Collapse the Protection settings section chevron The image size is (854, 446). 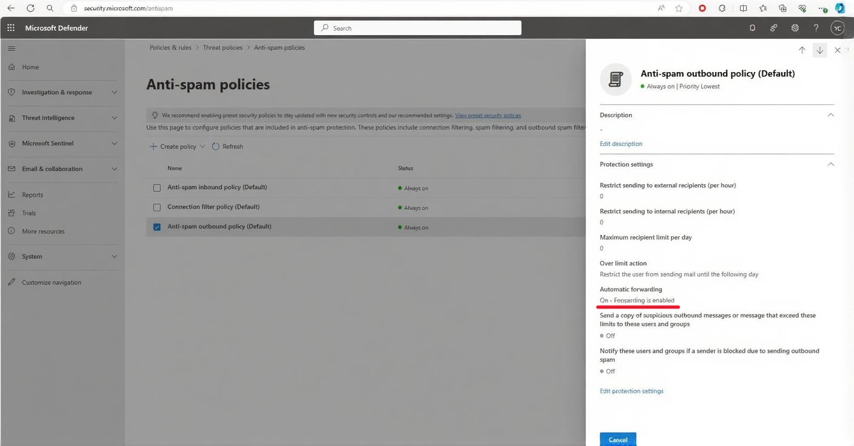click(831, 164)
